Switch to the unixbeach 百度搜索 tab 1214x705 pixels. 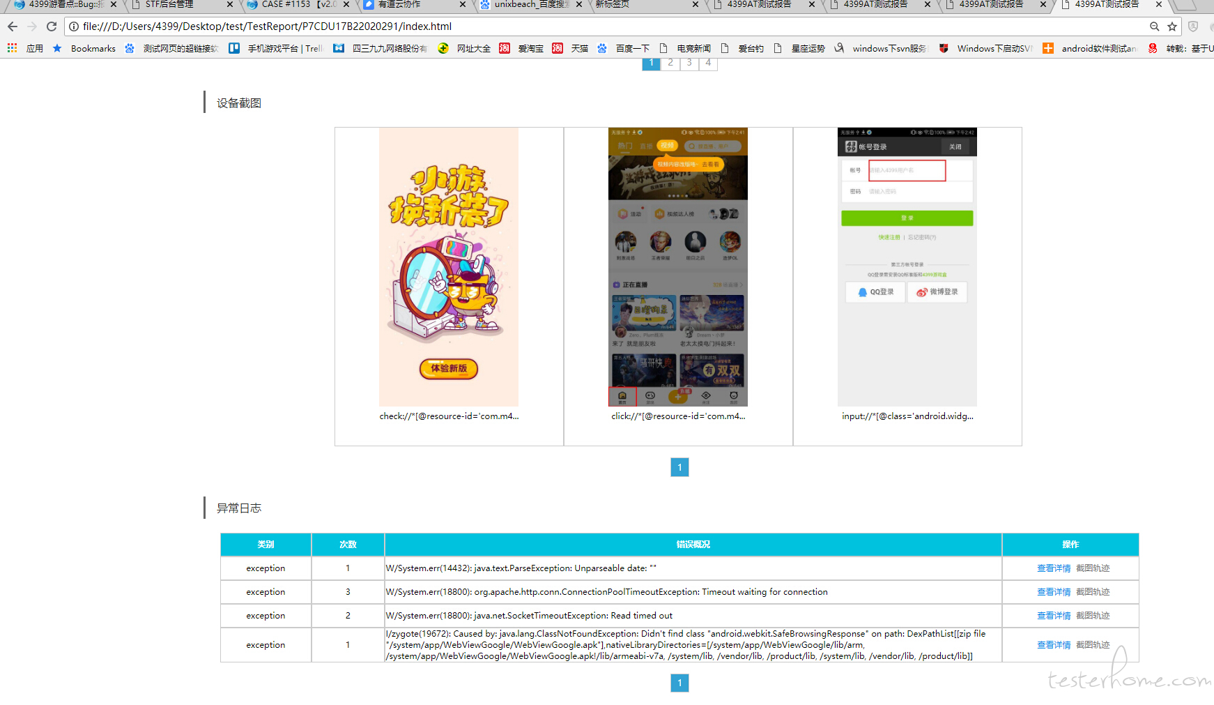(531, 4)
